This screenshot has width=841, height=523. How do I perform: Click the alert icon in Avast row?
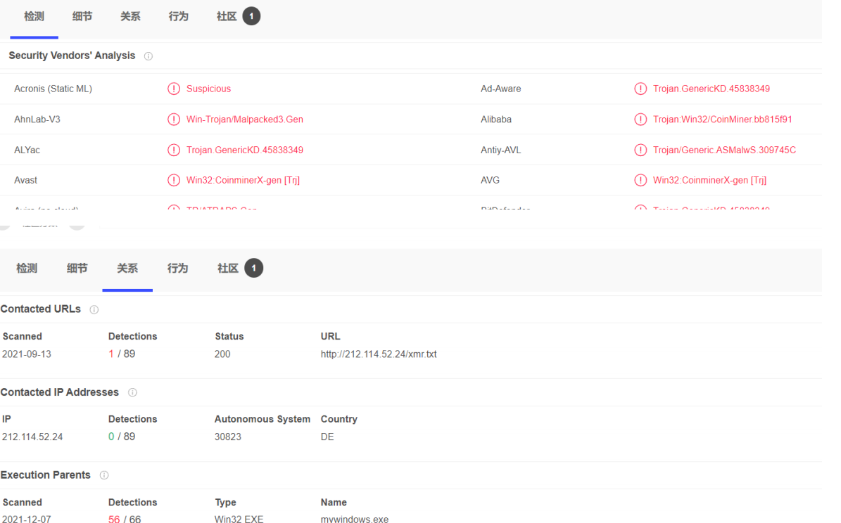[174, 181]
